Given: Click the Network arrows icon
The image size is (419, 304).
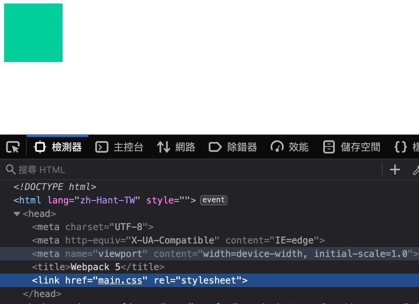Looking at the screenshot, I should tap(163, 147).
